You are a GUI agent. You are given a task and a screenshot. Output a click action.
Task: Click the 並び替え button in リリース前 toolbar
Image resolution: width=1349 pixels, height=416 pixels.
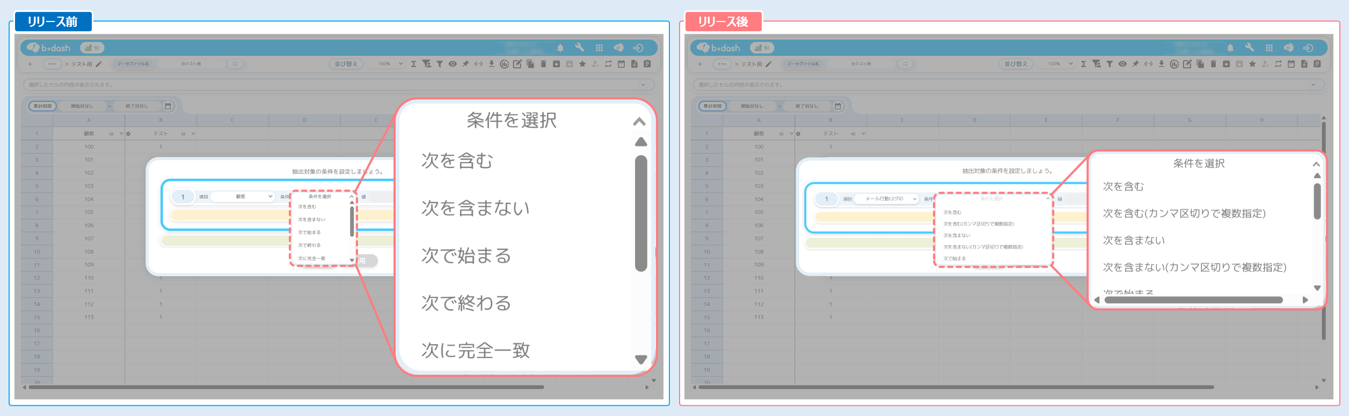346,64
